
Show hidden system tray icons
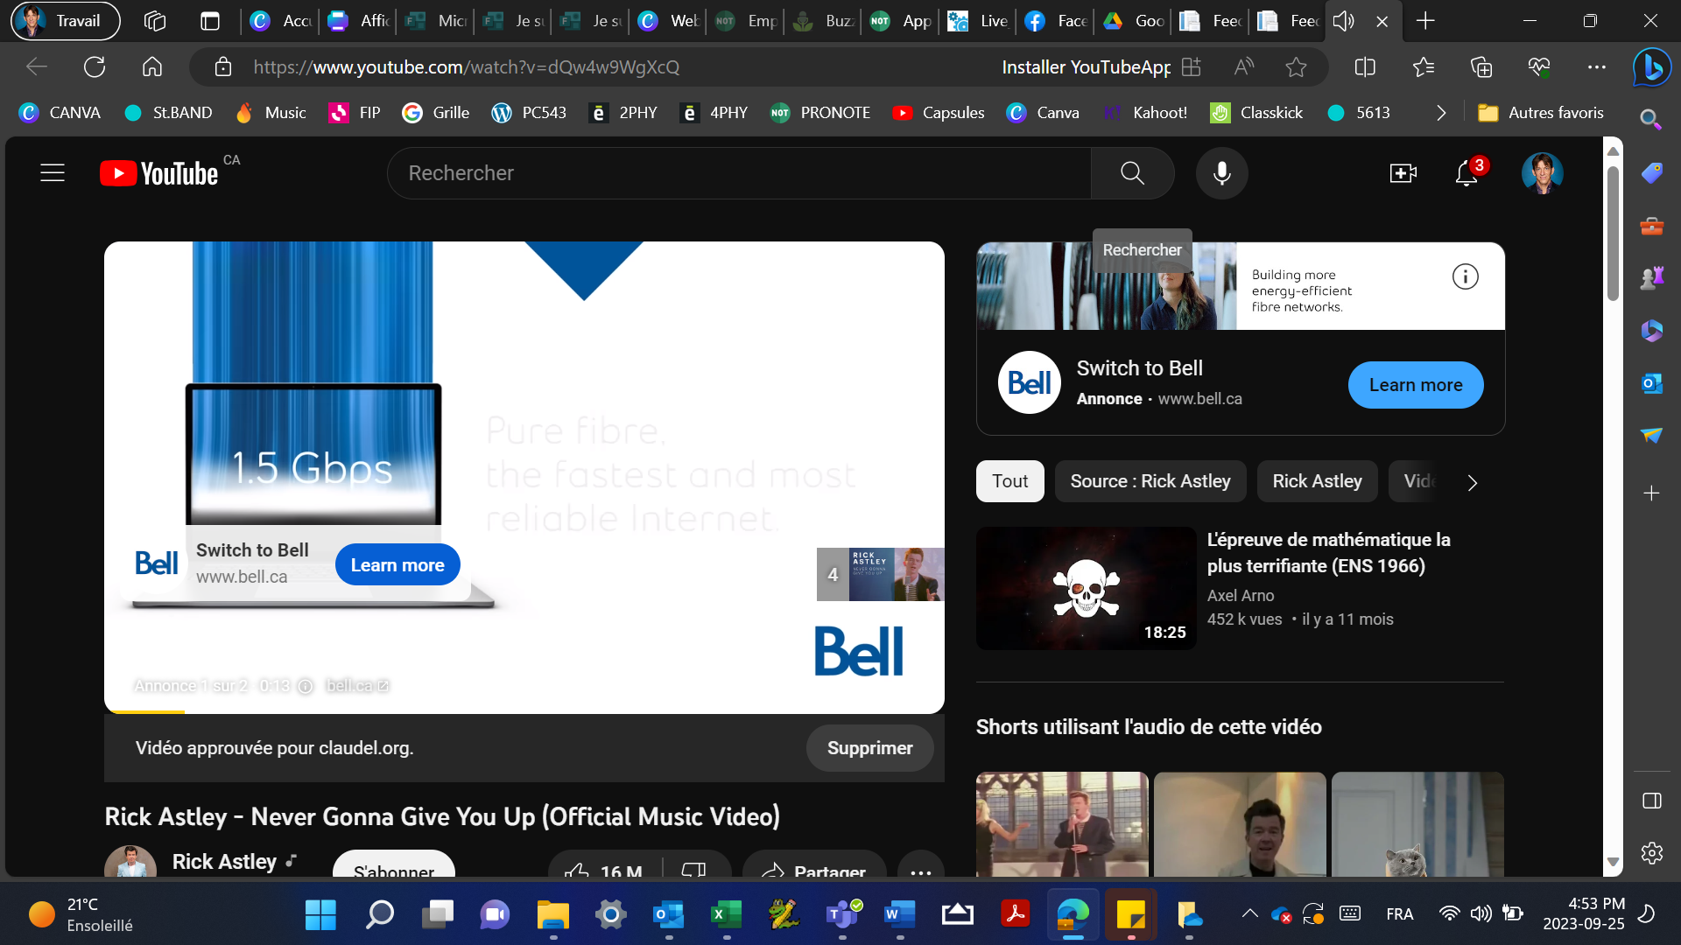coord(1249,914)
